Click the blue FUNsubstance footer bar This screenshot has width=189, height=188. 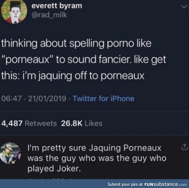coord(94,184)
